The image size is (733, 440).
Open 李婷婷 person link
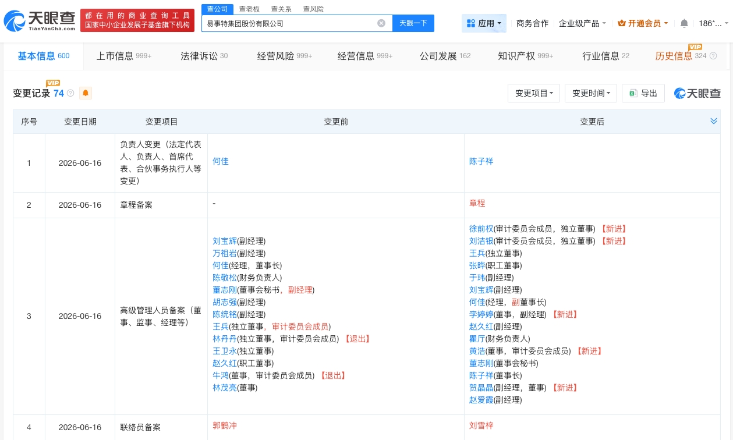pyautogui.click(x=481, y=314)
